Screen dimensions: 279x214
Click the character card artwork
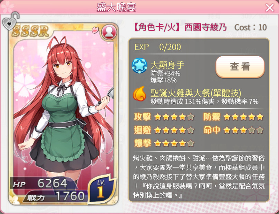pos(64,114)
